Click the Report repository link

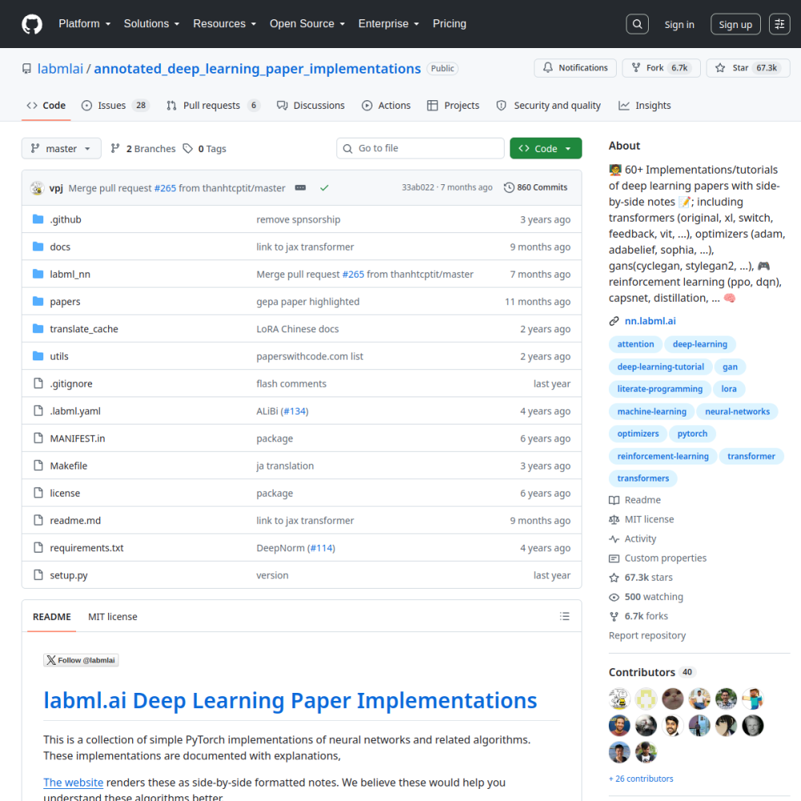tap(646, 635)
